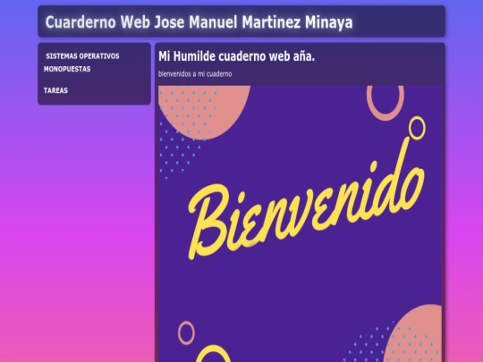
Task: Click the text bienvenidos a mi cuaderno
Action: [x=195, y=74]
